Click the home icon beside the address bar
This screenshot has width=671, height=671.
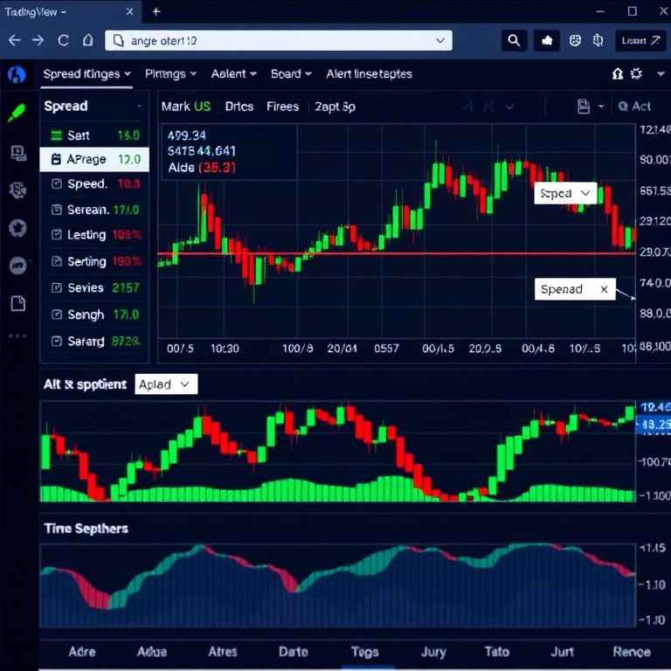[87, 40]
